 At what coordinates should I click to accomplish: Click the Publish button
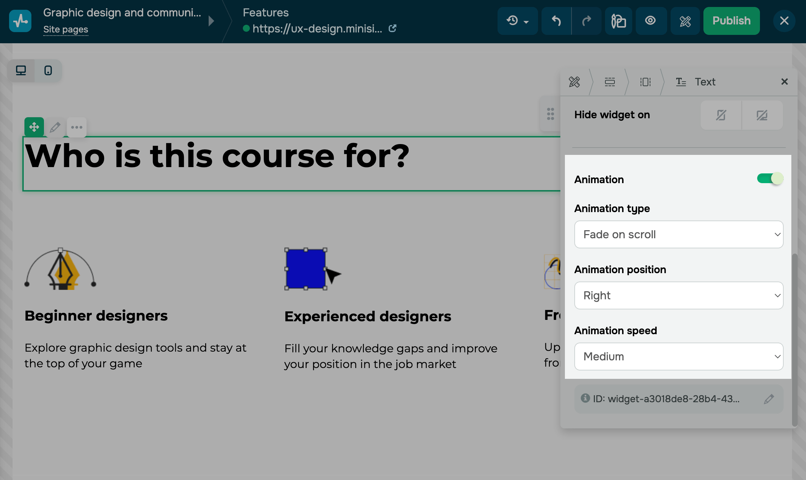tap(731, 21)
